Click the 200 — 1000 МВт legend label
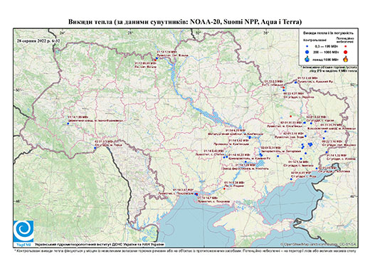The width and height of the screenshot is (370, 261). (327, 52)
